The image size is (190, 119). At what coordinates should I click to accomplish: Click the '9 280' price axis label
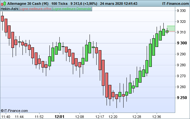[x=181, y=65]
